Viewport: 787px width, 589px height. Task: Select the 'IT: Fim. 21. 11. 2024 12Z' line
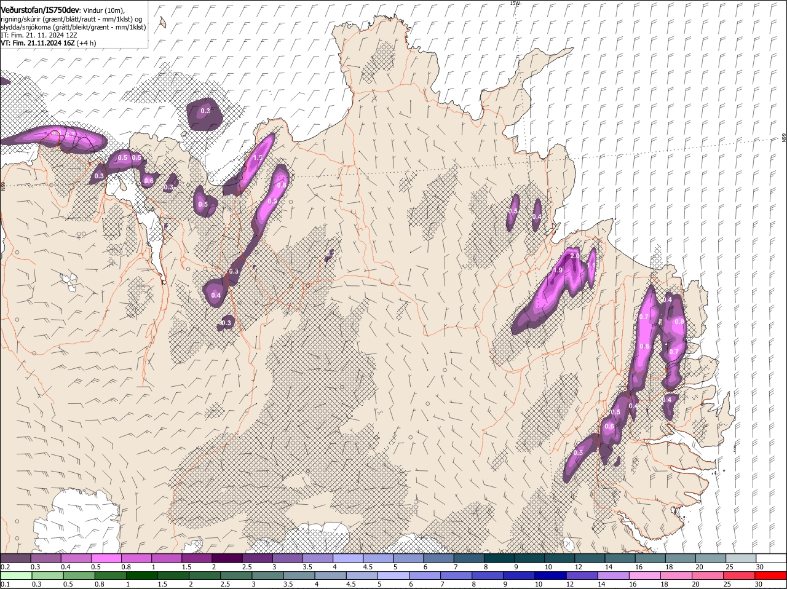39,35
